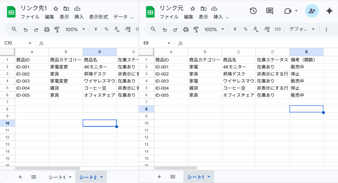Click paint format icon in リンク先1 toolbar
Viewport: 338px width, 183px height.
click(57, 29)
